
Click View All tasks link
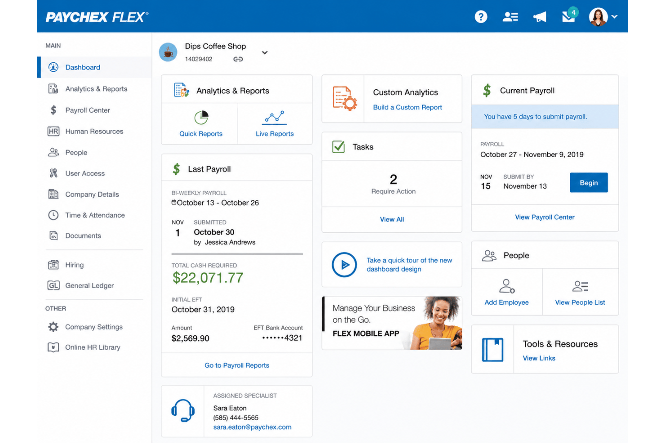click(x=392, y=219)
